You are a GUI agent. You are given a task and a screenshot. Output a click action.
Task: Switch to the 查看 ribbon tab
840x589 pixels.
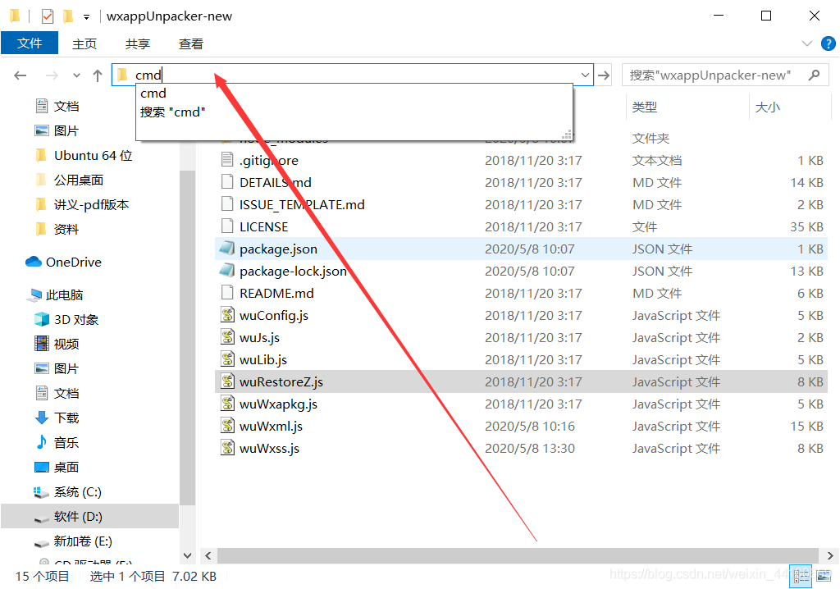click(x=190, y=44)
